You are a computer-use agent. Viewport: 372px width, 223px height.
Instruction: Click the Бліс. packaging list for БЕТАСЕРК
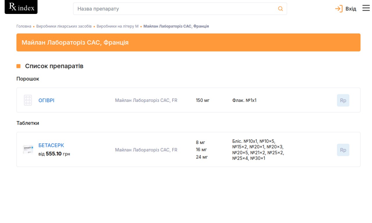coord(258,150)
